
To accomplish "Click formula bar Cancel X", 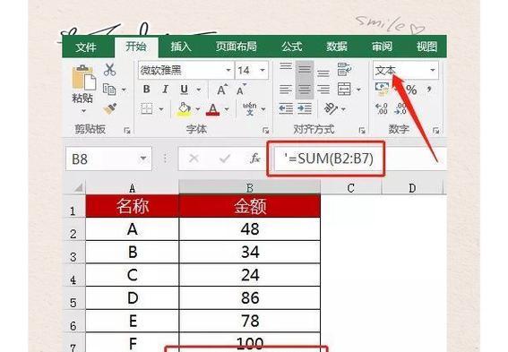I will tap(194, 159).
